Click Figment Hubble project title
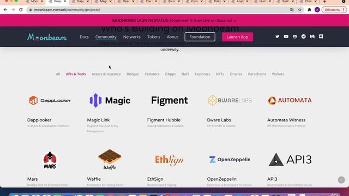 pos(164,120)
